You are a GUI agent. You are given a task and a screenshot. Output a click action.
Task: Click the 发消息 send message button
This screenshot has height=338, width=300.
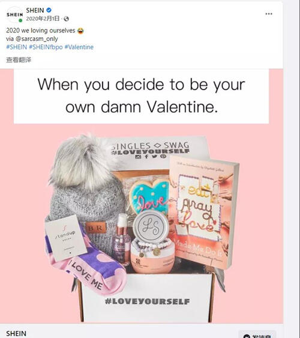[257, 335]
